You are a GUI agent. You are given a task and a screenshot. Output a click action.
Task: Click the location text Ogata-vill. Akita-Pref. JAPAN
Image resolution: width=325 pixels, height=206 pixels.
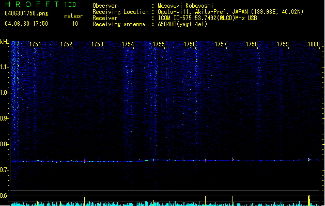[203, 12]
